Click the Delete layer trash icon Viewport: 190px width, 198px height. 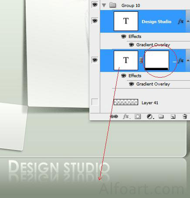pyautogui.click(x=185, y=116)
